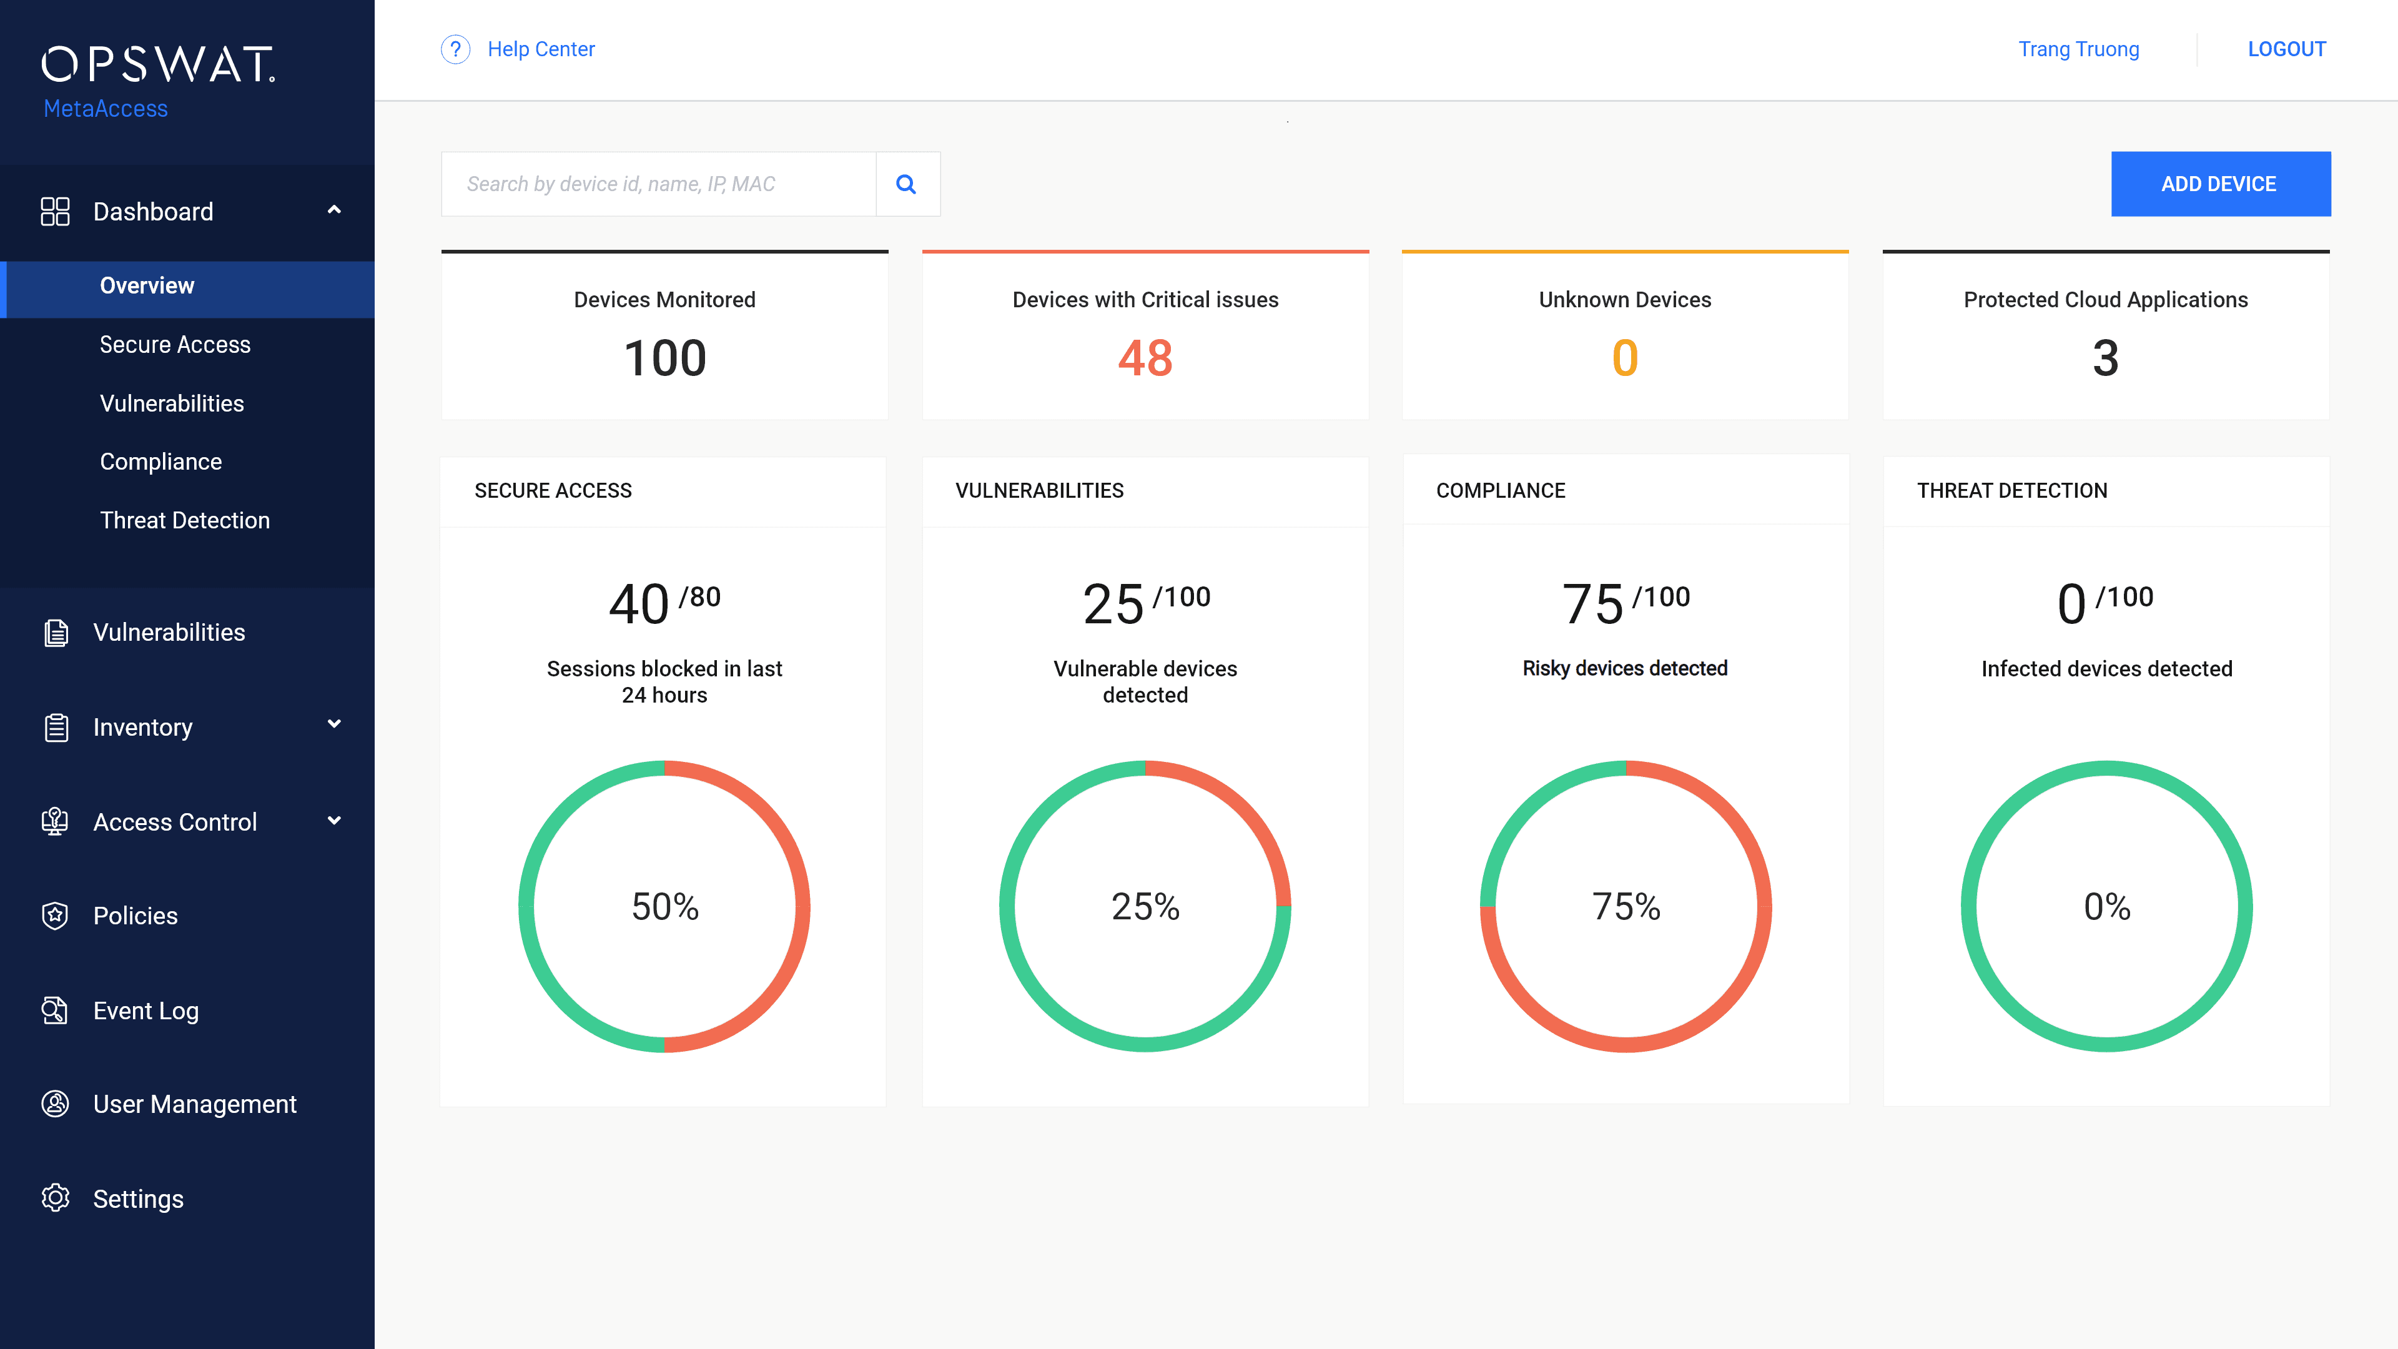Click the Access Control shield icon

pyautogui.click(x=55, y=821)
